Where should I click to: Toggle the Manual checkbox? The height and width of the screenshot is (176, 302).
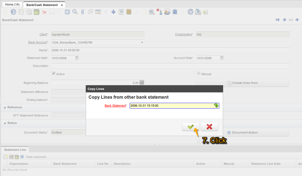199,73
